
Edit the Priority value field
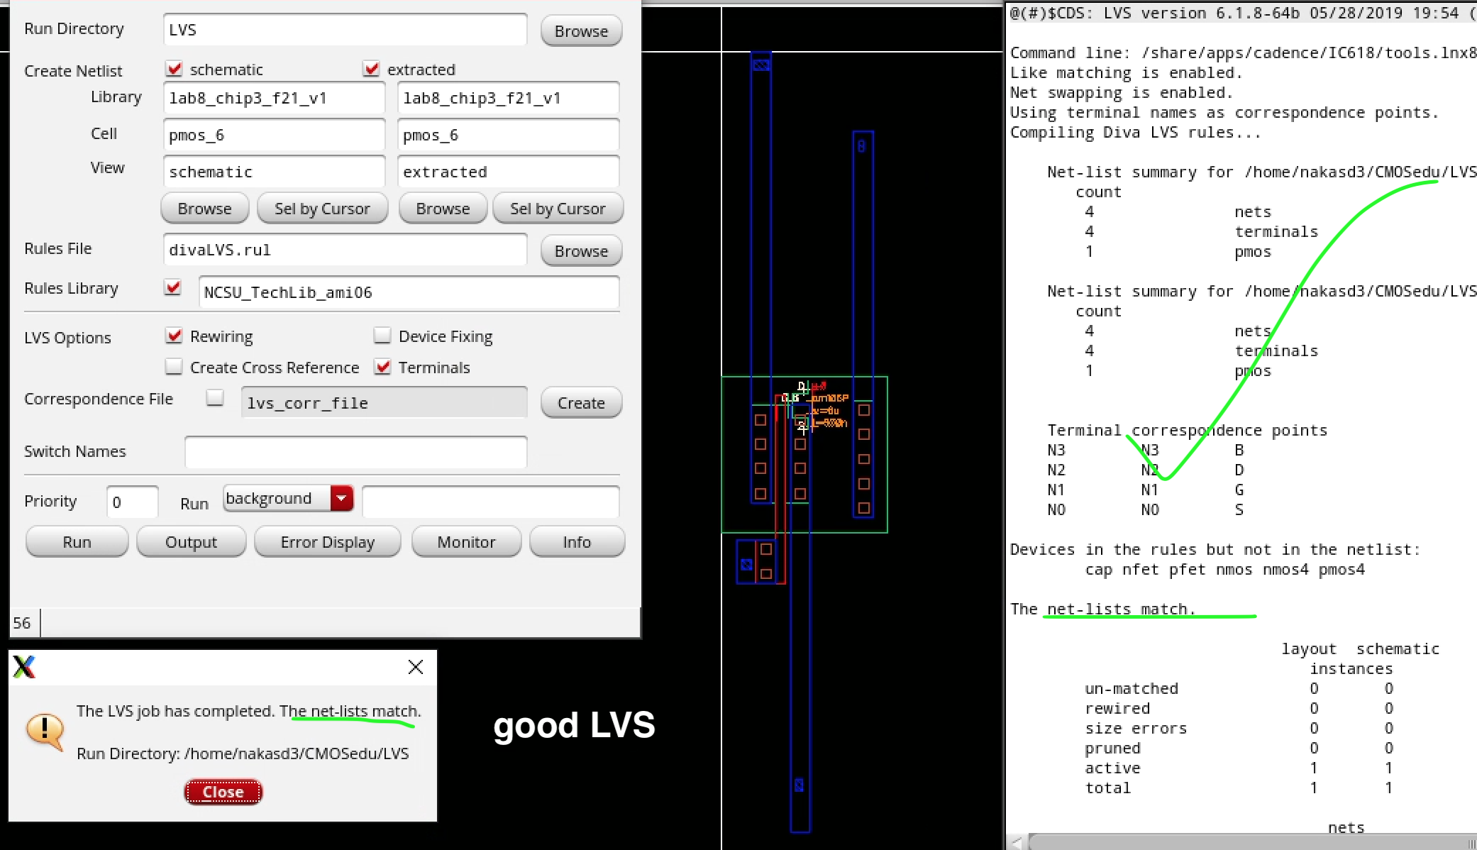click(132, 502)
